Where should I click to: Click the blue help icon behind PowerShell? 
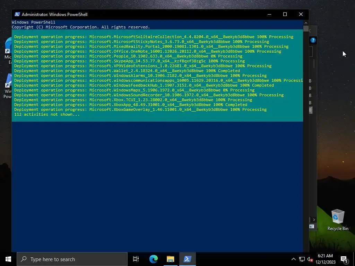313,40
